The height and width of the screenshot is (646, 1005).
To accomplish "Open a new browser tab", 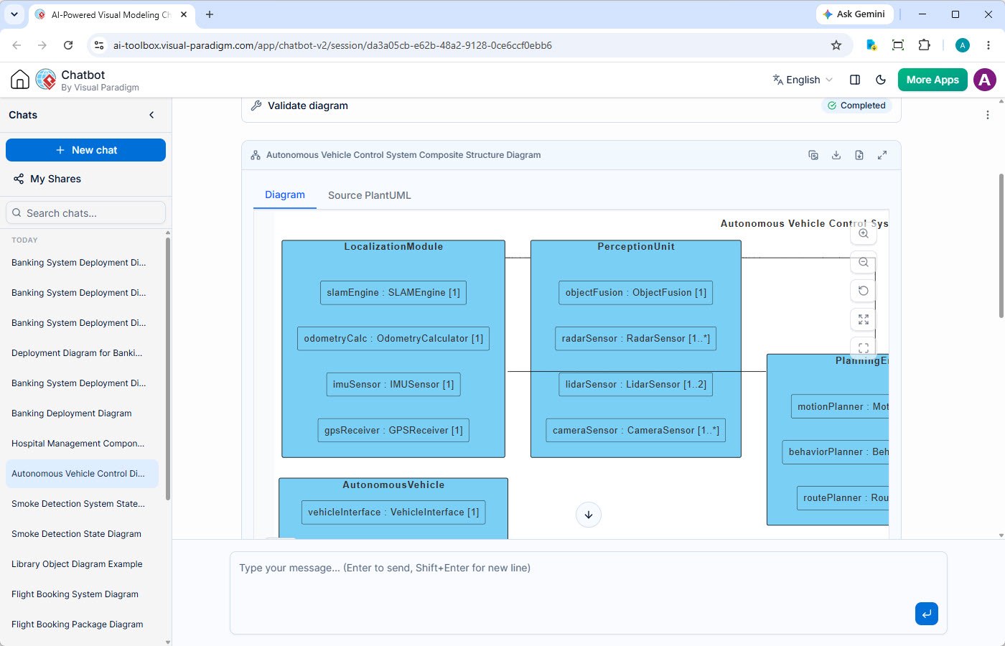I will tap(210, 14).
